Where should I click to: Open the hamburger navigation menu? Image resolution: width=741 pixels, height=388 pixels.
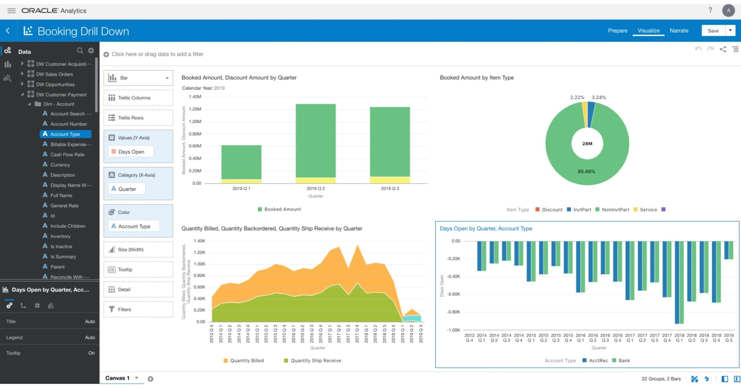(x=11, y=11)
